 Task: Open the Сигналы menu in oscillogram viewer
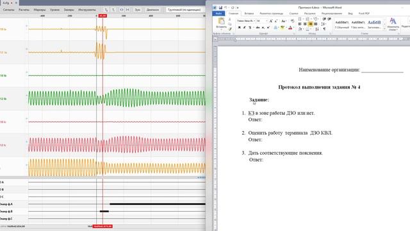point(8,10)
